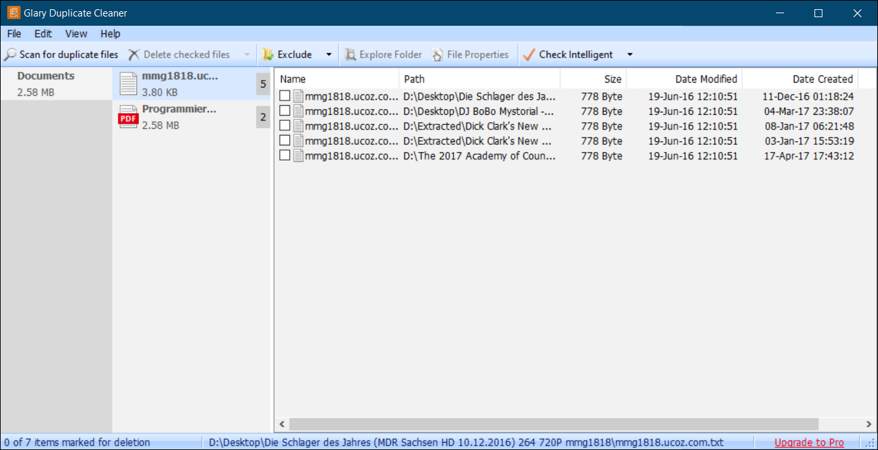Screen dimensions: 878x450
Task: Click Scan for duplicate files button
Action: click(x=62, y=55)
